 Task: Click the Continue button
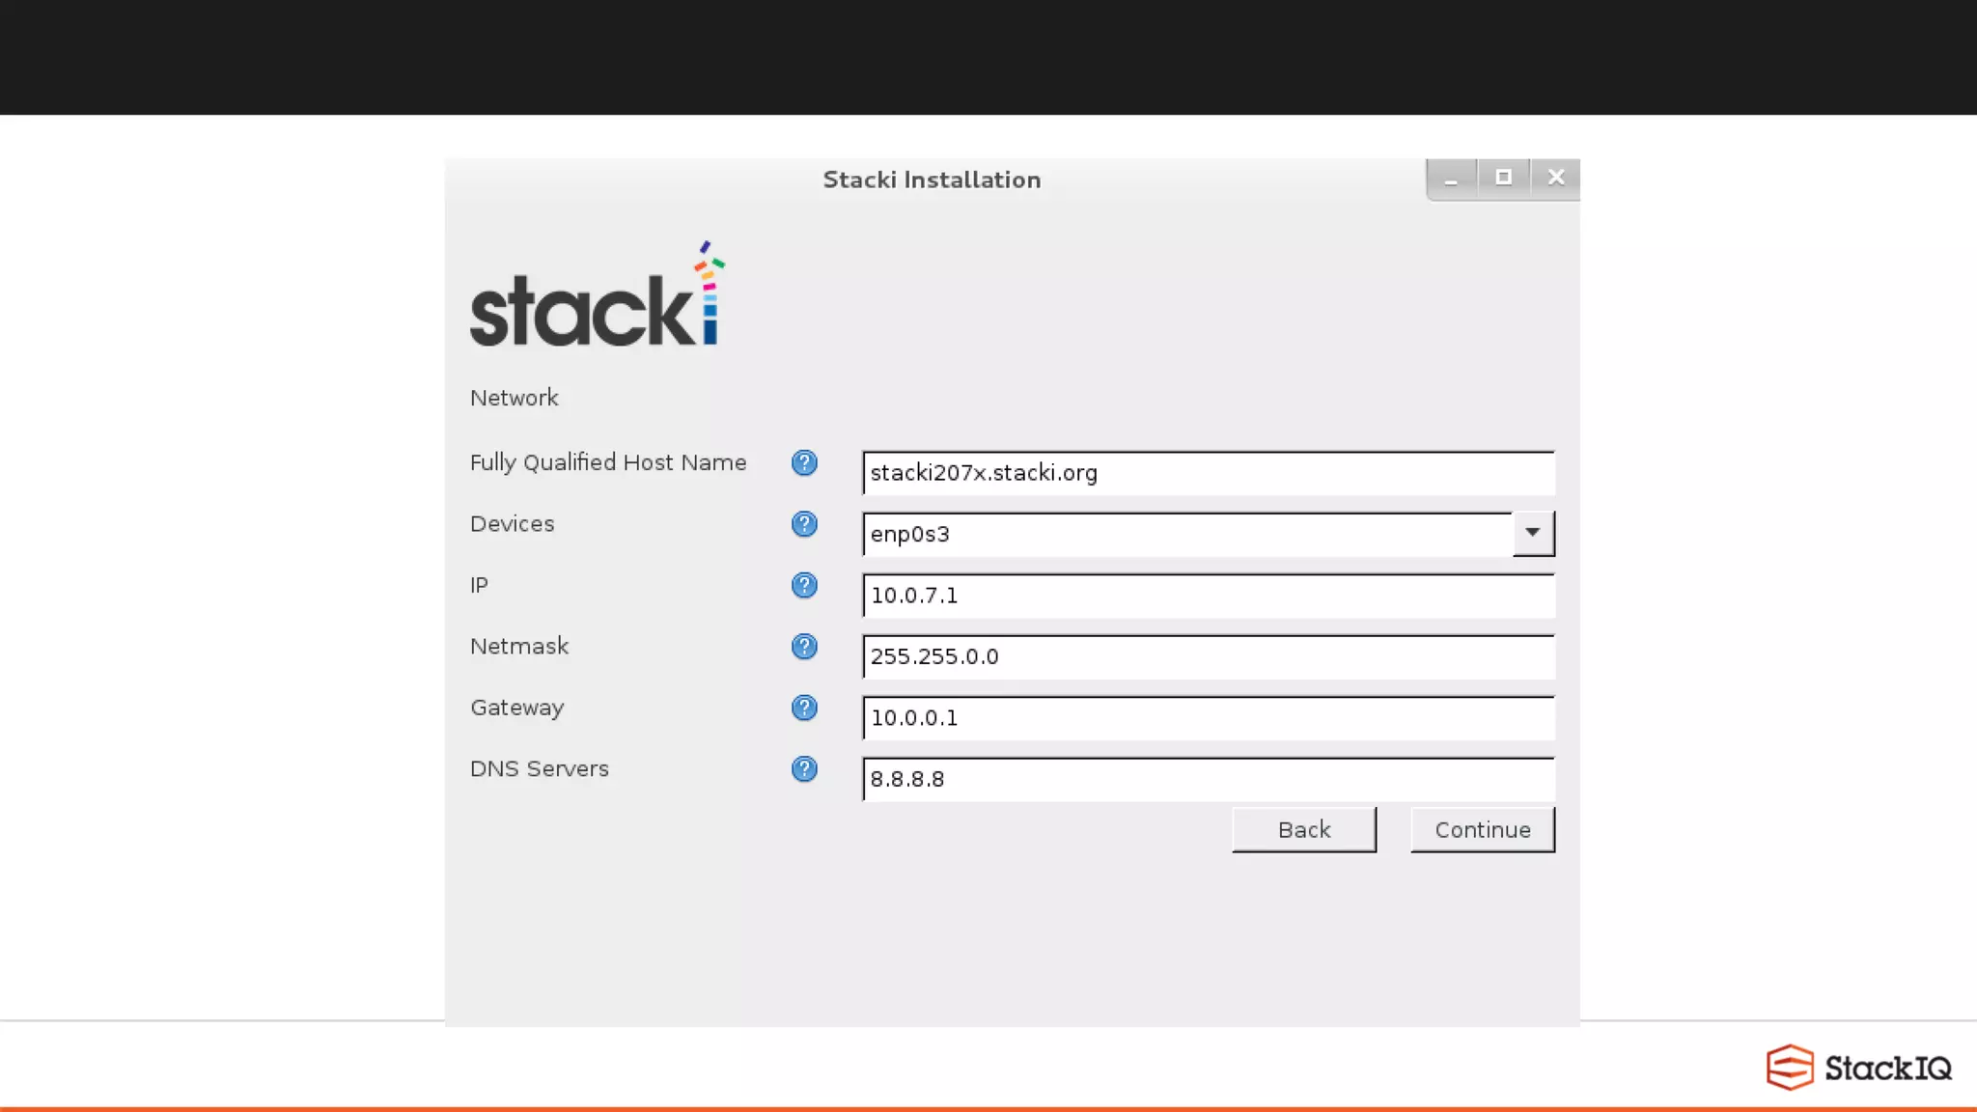pos(1482,830)
